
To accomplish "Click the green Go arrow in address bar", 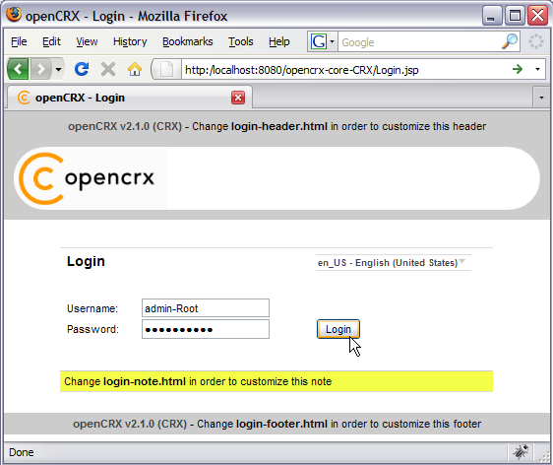I will point(517,69).
